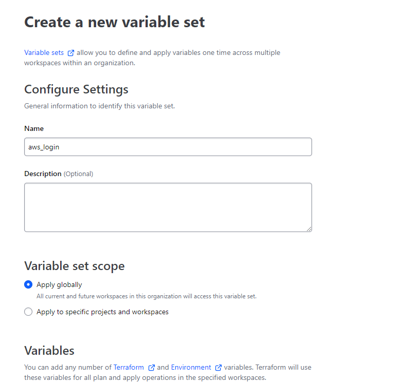This screenshot has height=383, width=401.
Task: Choose the specific projects and workspaces radio
Action: (28, 312)
